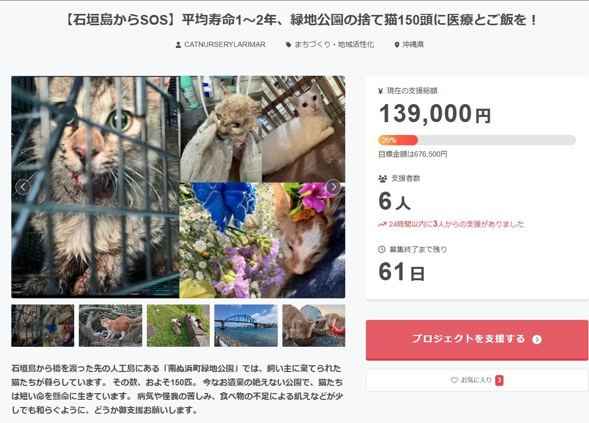Click the heart icon in お気に入り button
Viewport: 589px width, 423px height.
click(x=454, y=380)
